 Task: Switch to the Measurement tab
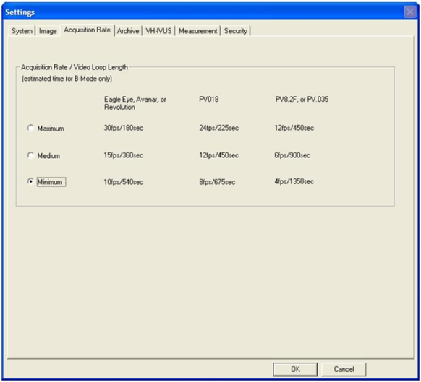[198, 31]
